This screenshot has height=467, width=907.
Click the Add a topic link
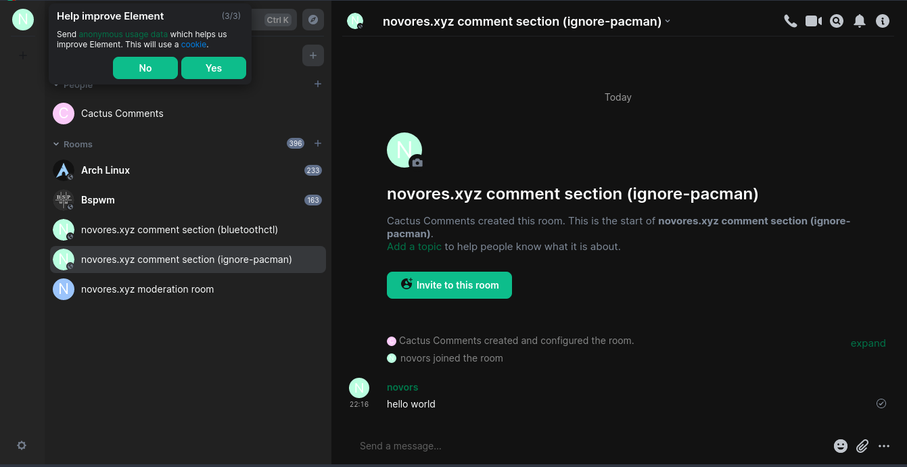coord(414,247)
